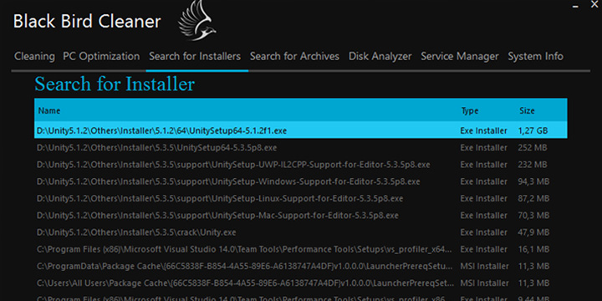Viewport: 602px width, 301px height.
Task: Select the Windows-Support-for-Editor installer row
Action: tap(301, 181)
